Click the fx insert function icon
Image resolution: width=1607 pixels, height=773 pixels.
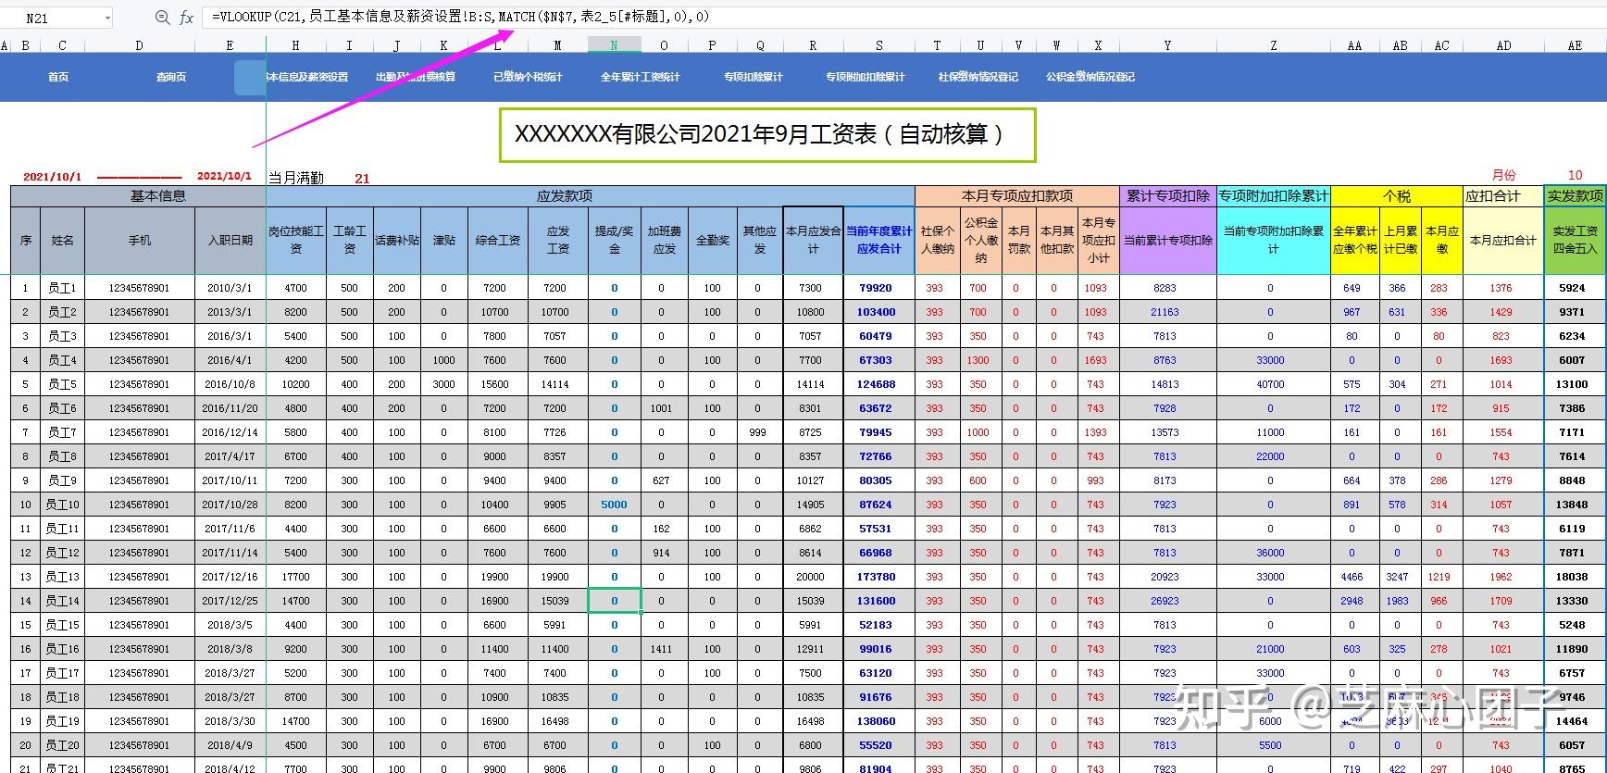pos(186,18)
